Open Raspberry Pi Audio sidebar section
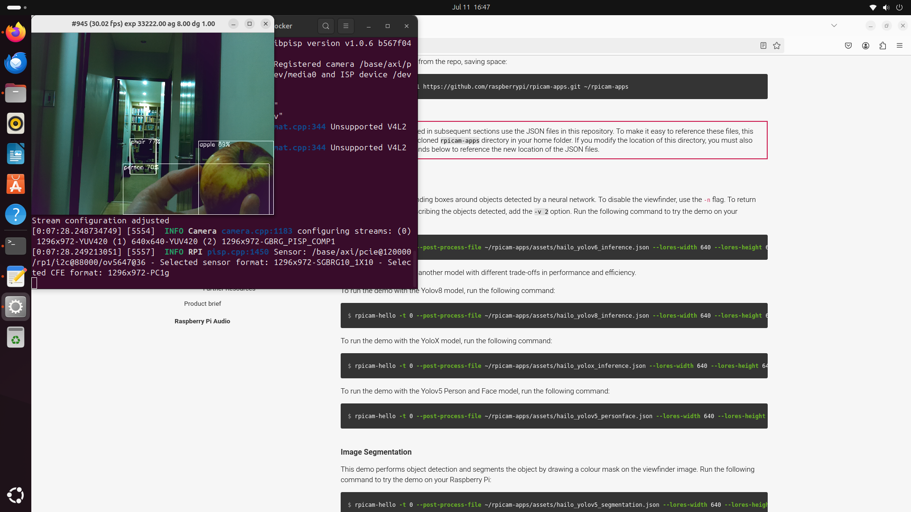This screenshot has height=512, width=911. [x=202, y=321]
